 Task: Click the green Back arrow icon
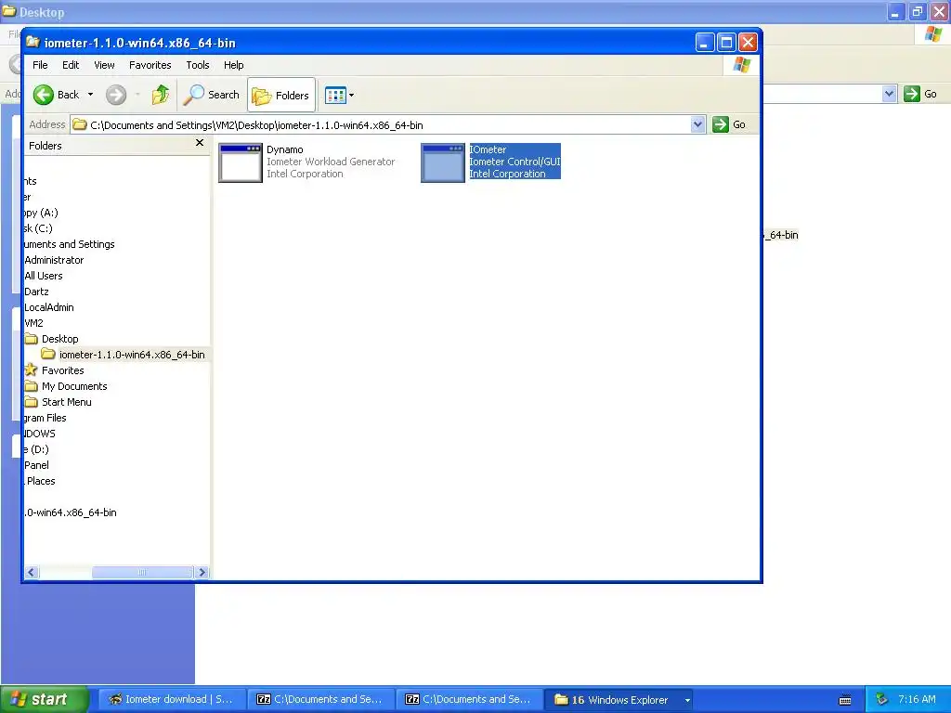click(x=43, y=95)
